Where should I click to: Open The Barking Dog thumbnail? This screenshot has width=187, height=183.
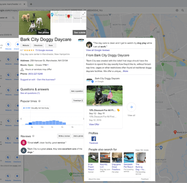pyautogui.click(x=141, y=157)
